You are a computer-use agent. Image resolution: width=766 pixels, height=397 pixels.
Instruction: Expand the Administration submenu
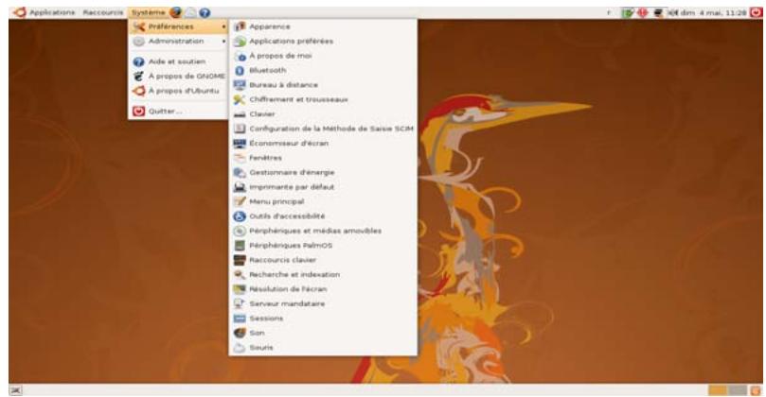tap(179, 42)
